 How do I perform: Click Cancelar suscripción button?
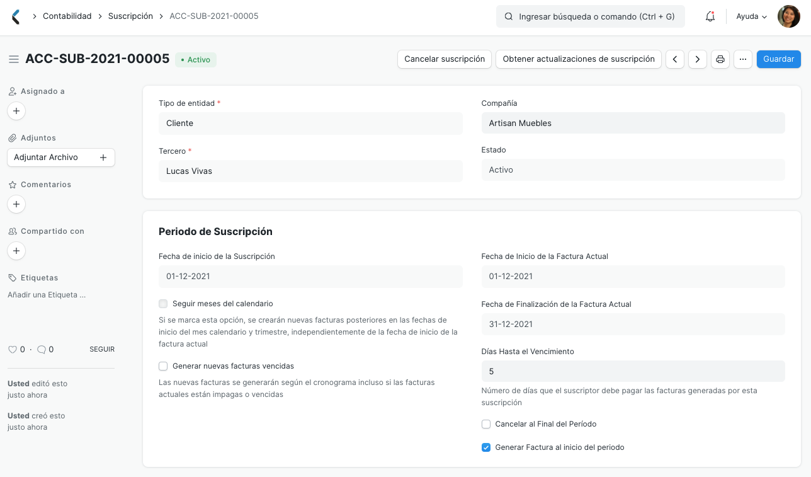point(445,59)
